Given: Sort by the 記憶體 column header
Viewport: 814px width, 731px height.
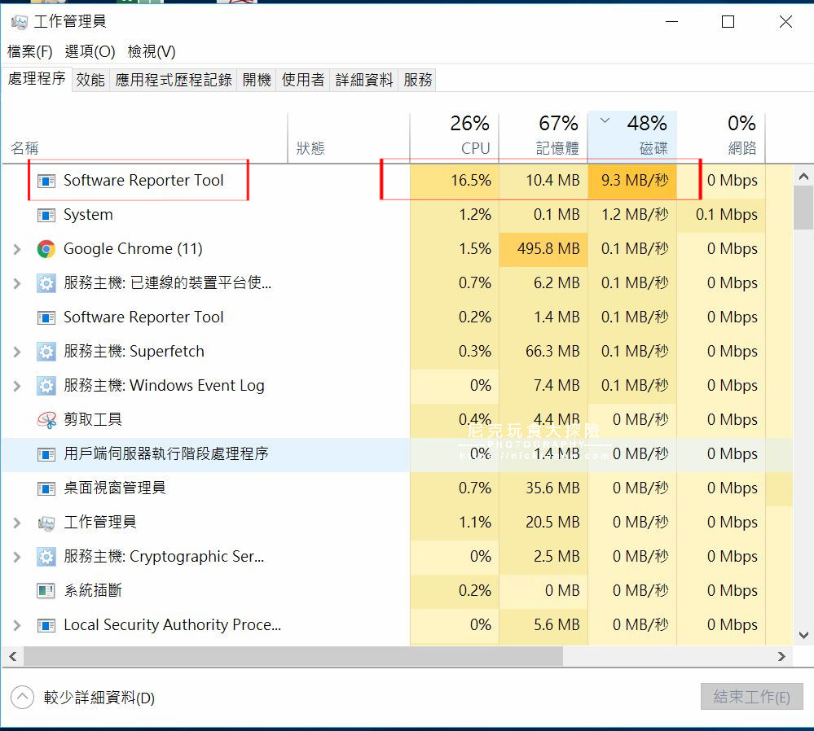Looking at the screenshot, I should pos(543,136).
